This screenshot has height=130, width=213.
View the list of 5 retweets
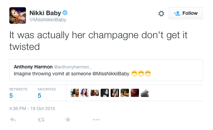pyautogui.click(x=18, y=93)
